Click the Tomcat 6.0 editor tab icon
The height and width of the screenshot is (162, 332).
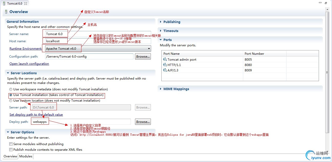pos(4,4)
